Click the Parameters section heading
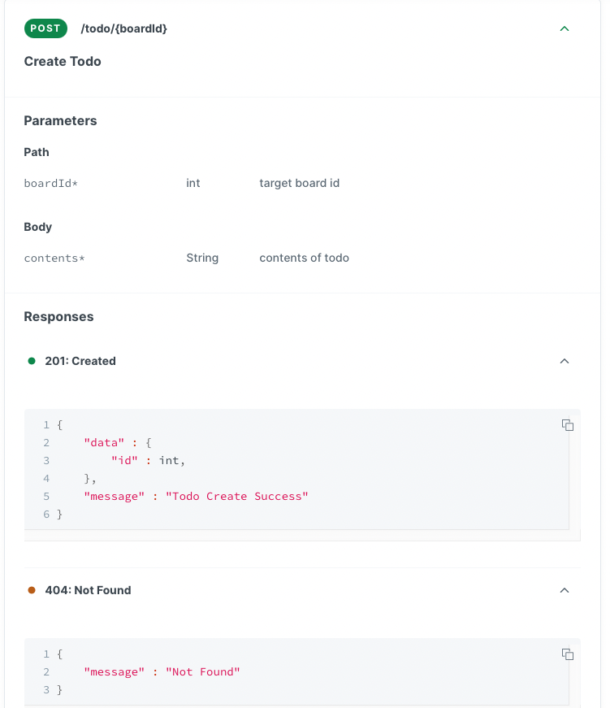 click(x=60, y=121)
